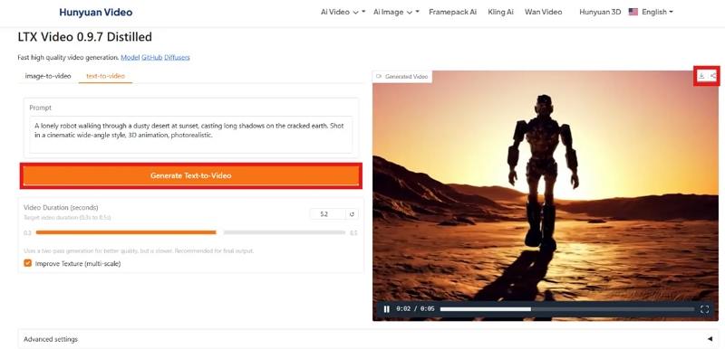Pause the video playback
This screenshot has width=725, height=349.
pos(387,309)
